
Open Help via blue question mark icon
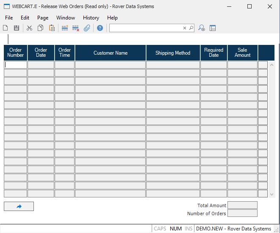pos(100,28)
